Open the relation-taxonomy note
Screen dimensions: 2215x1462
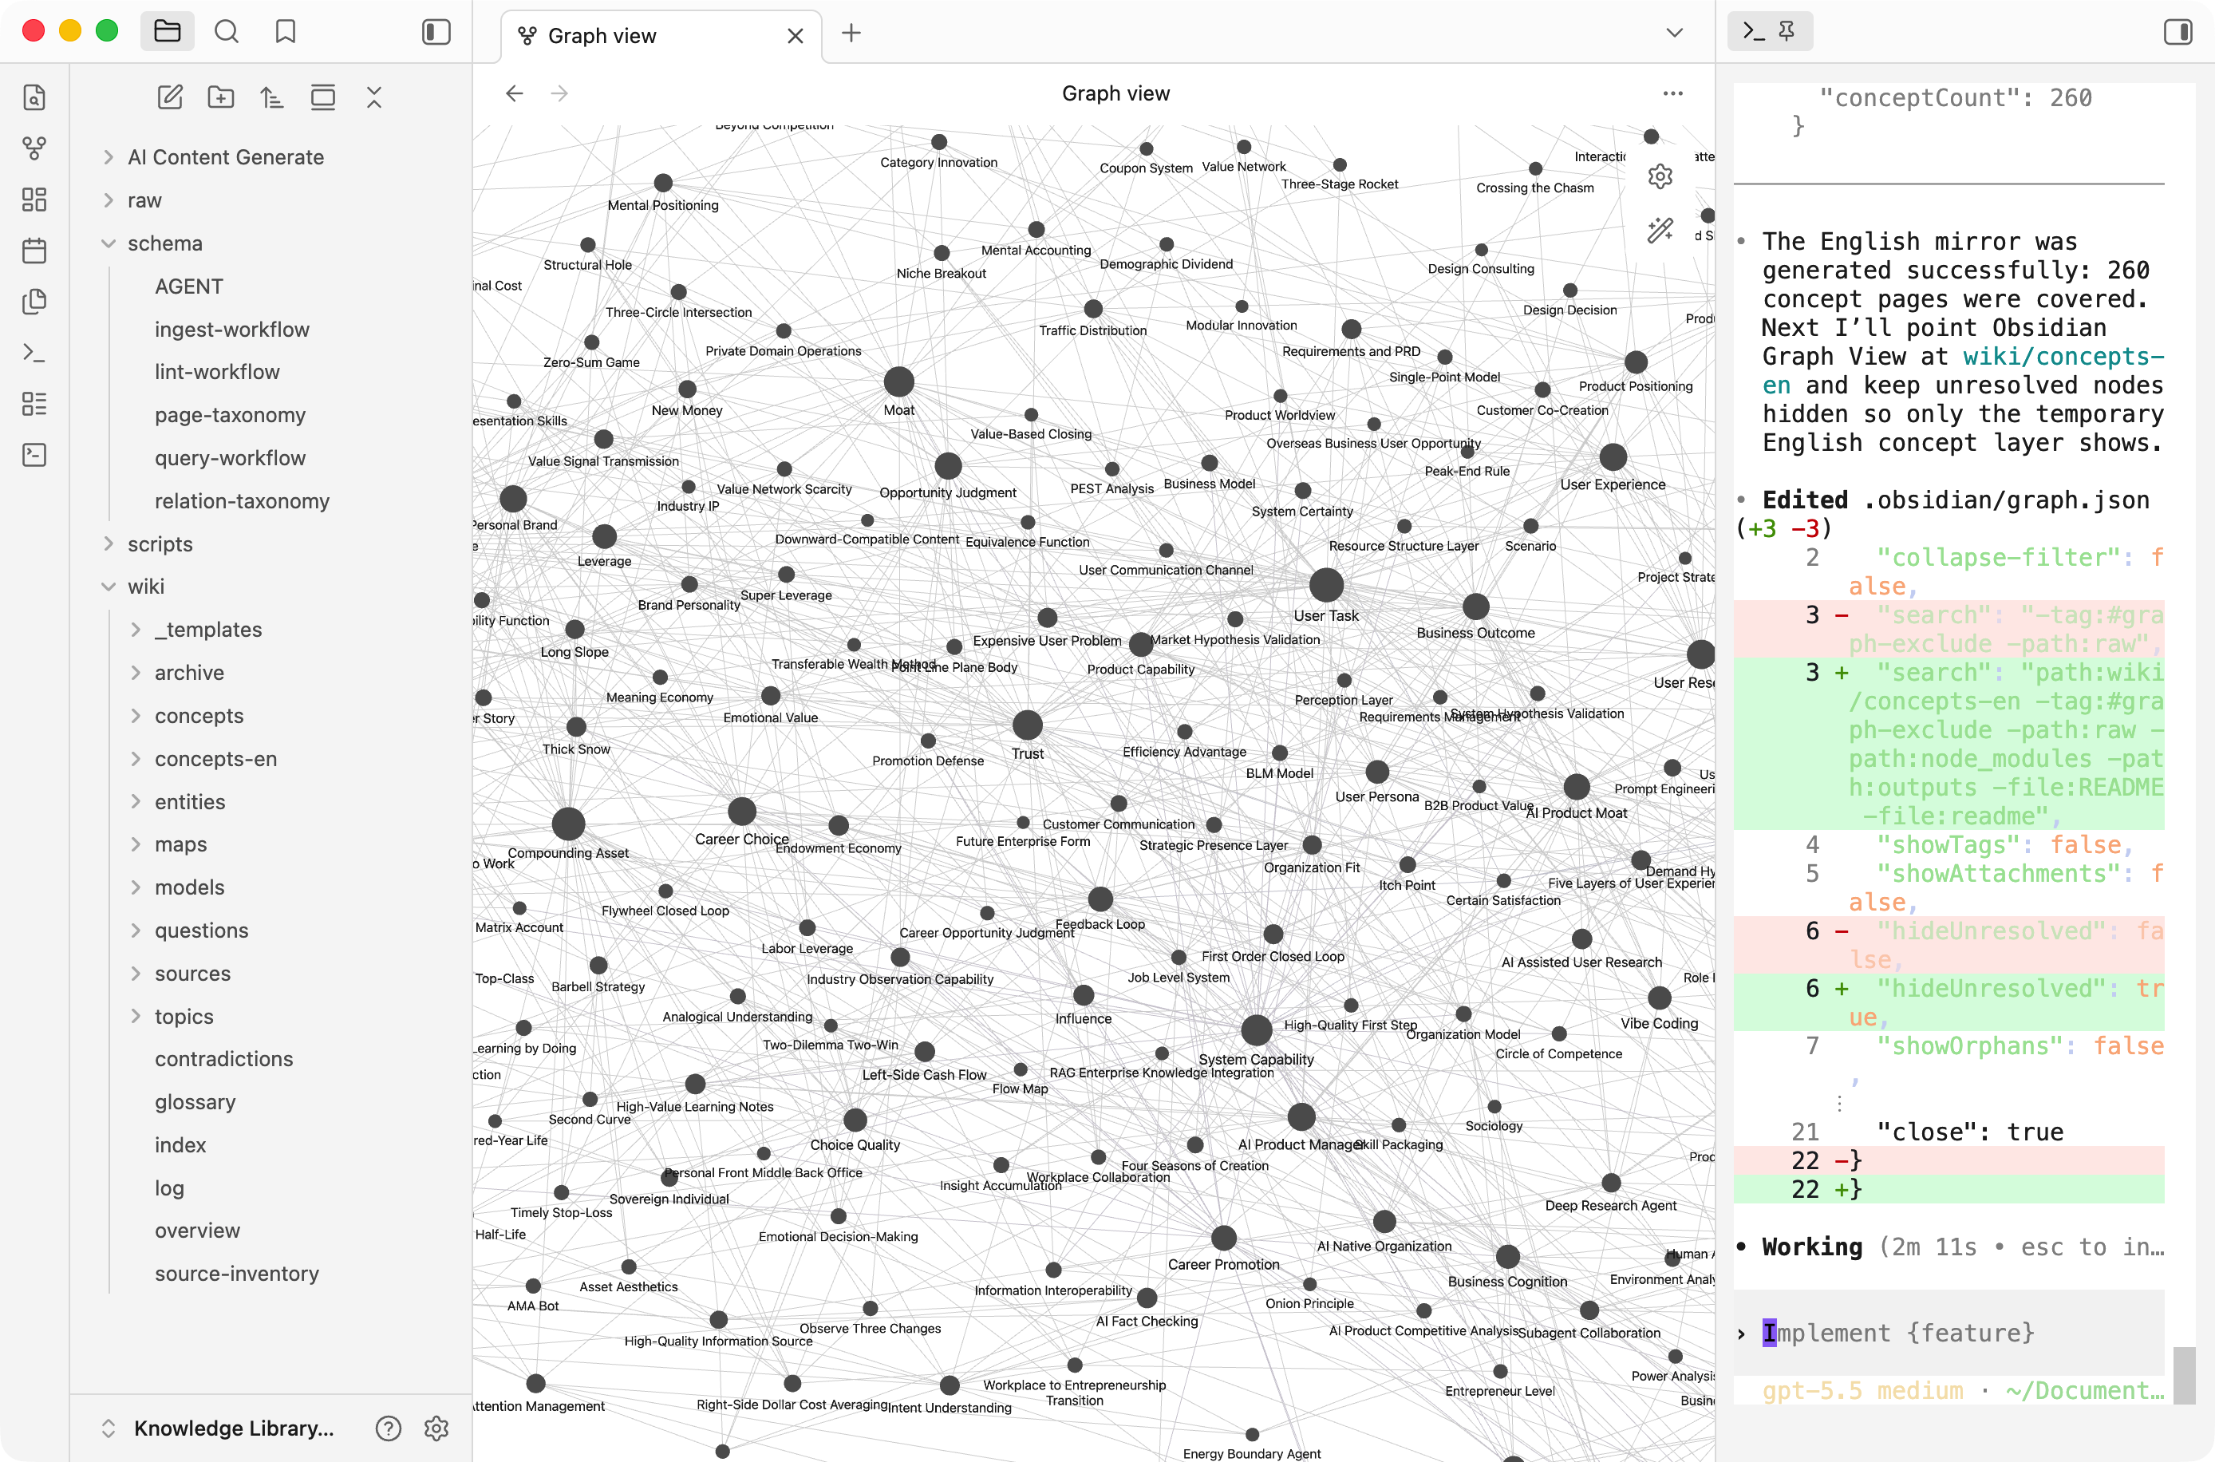click(243, 500)
